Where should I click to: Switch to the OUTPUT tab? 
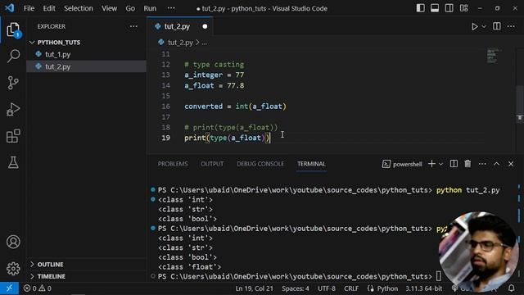pyautogui.click(x=212, y=164)
